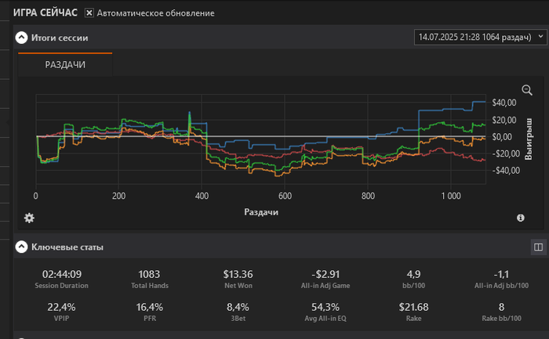549x339 pixels.
Task: Select the PFR 16,4% stat
Action: click(149, 306)
